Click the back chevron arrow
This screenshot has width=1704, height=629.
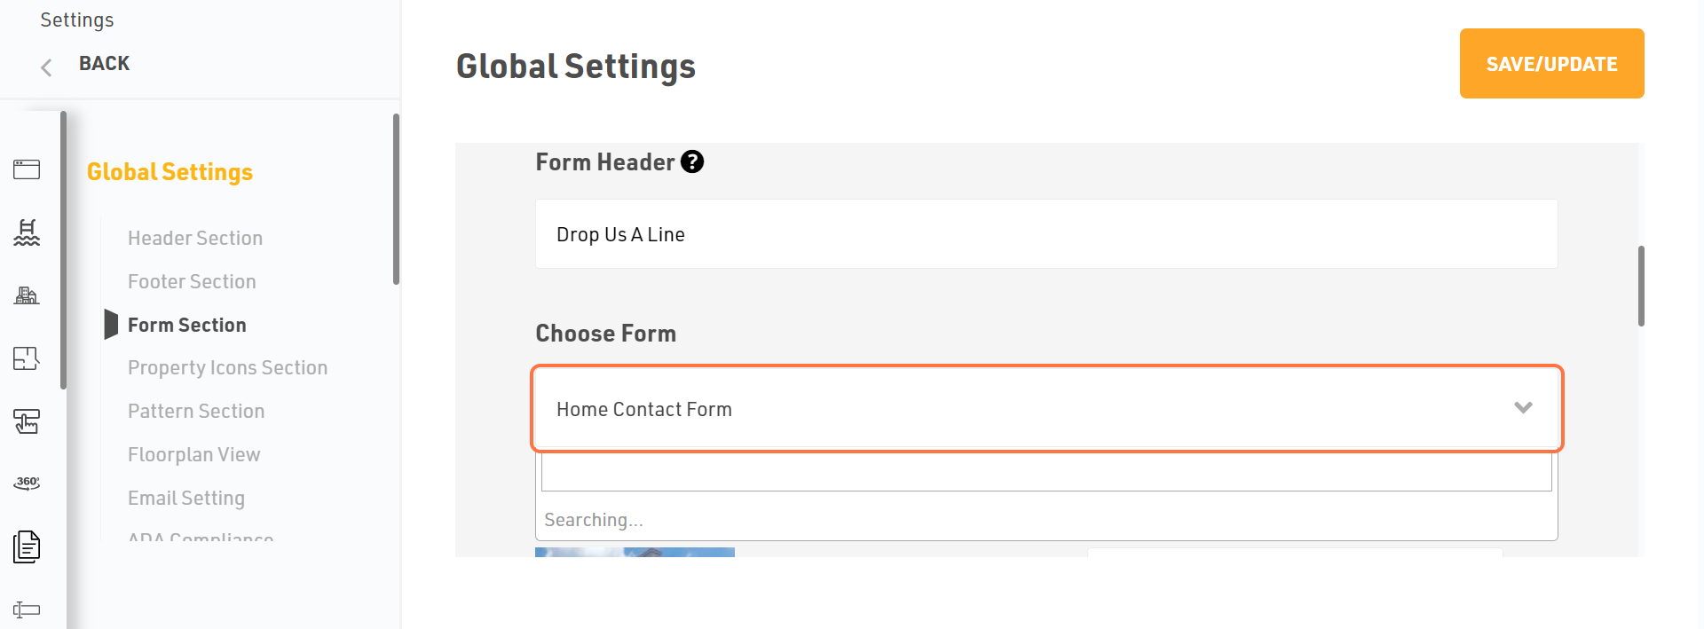click(46, 67)
